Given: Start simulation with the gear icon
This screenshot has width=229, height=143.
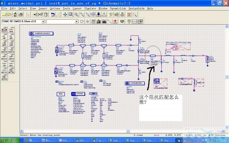Looking at the screenshot, I should click(122, 22).
